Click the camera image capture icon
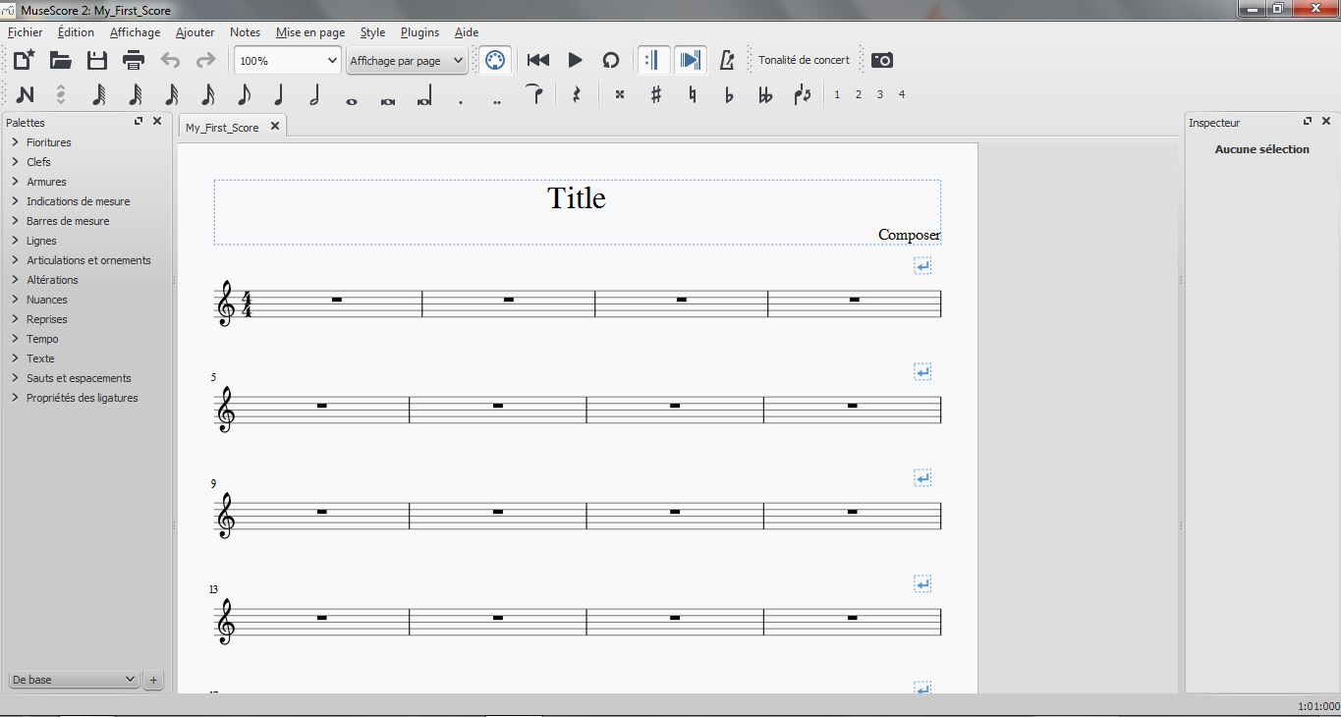The image size is (1341, 717). [882, 60]
